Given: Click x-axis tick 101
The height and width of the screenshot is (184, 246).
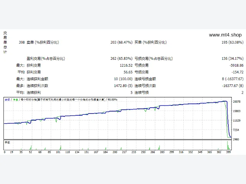Looking at the screenshot, I should [x=58, y=152].
